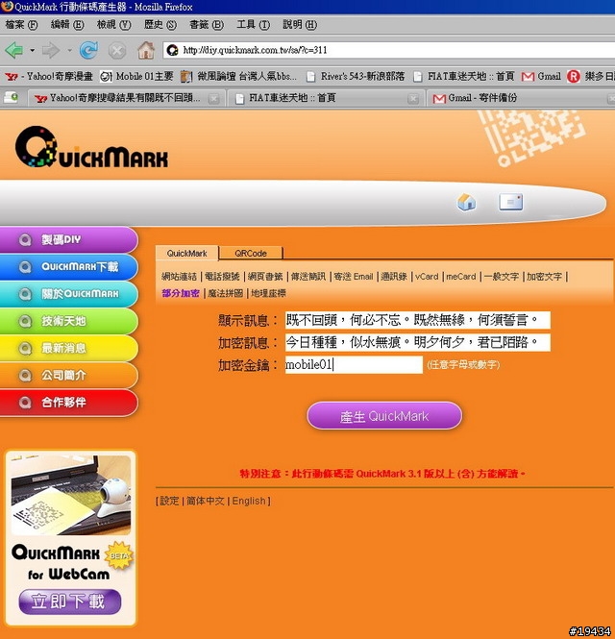Open the 技術天地 sidebar button
Screen dimensions: 615x639
coord(68,321)
